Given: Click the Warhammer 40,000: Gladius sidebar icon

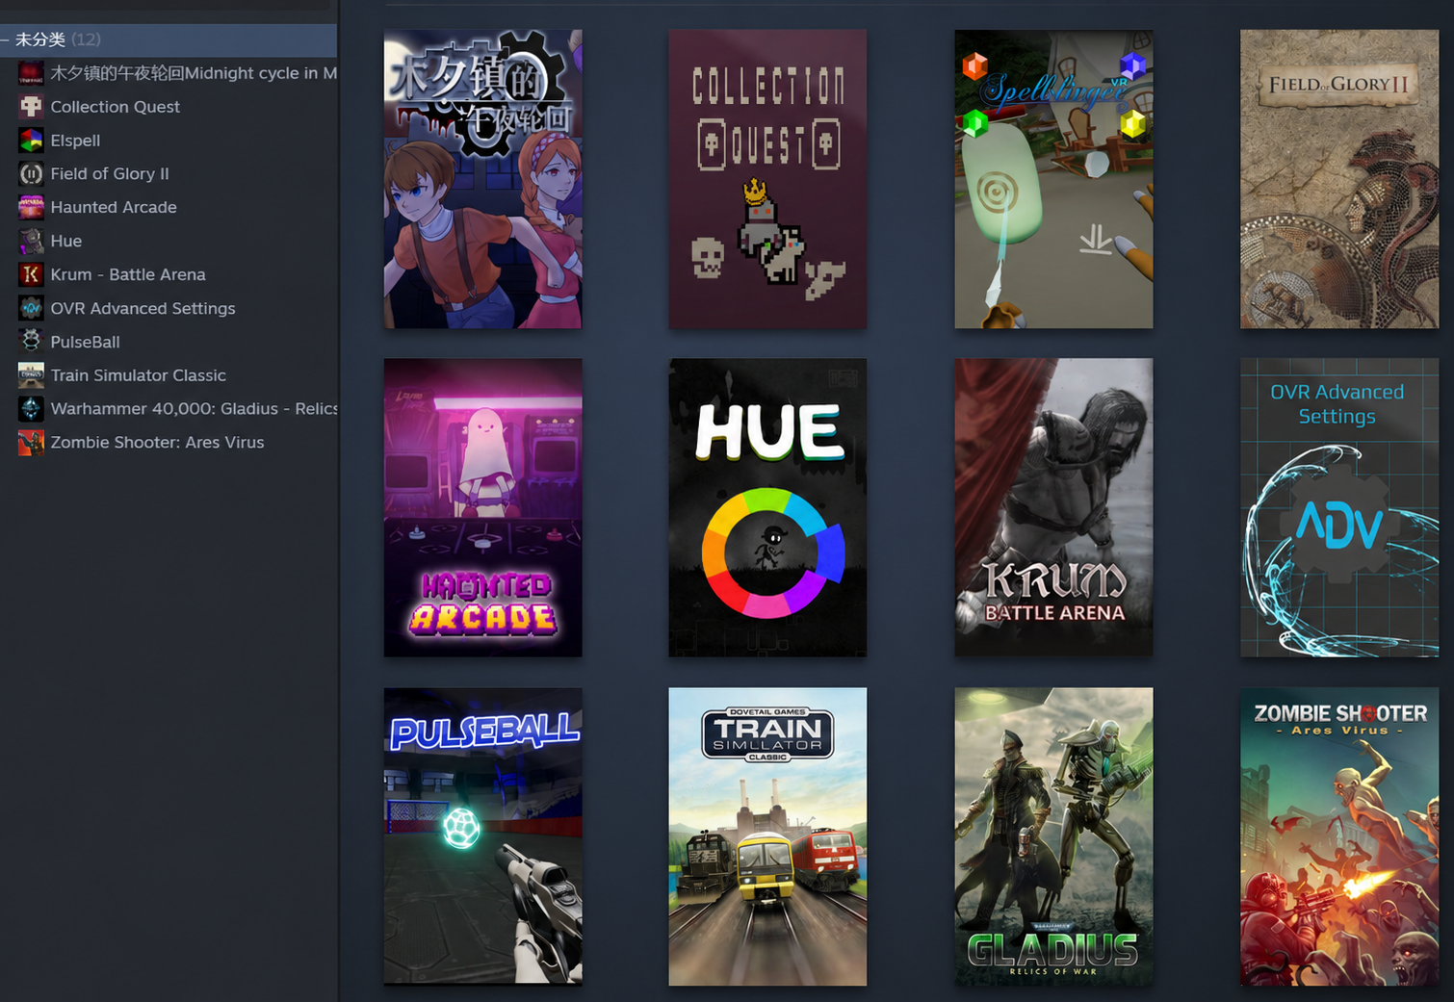Looking at the screenshot, I should (31, 409).
